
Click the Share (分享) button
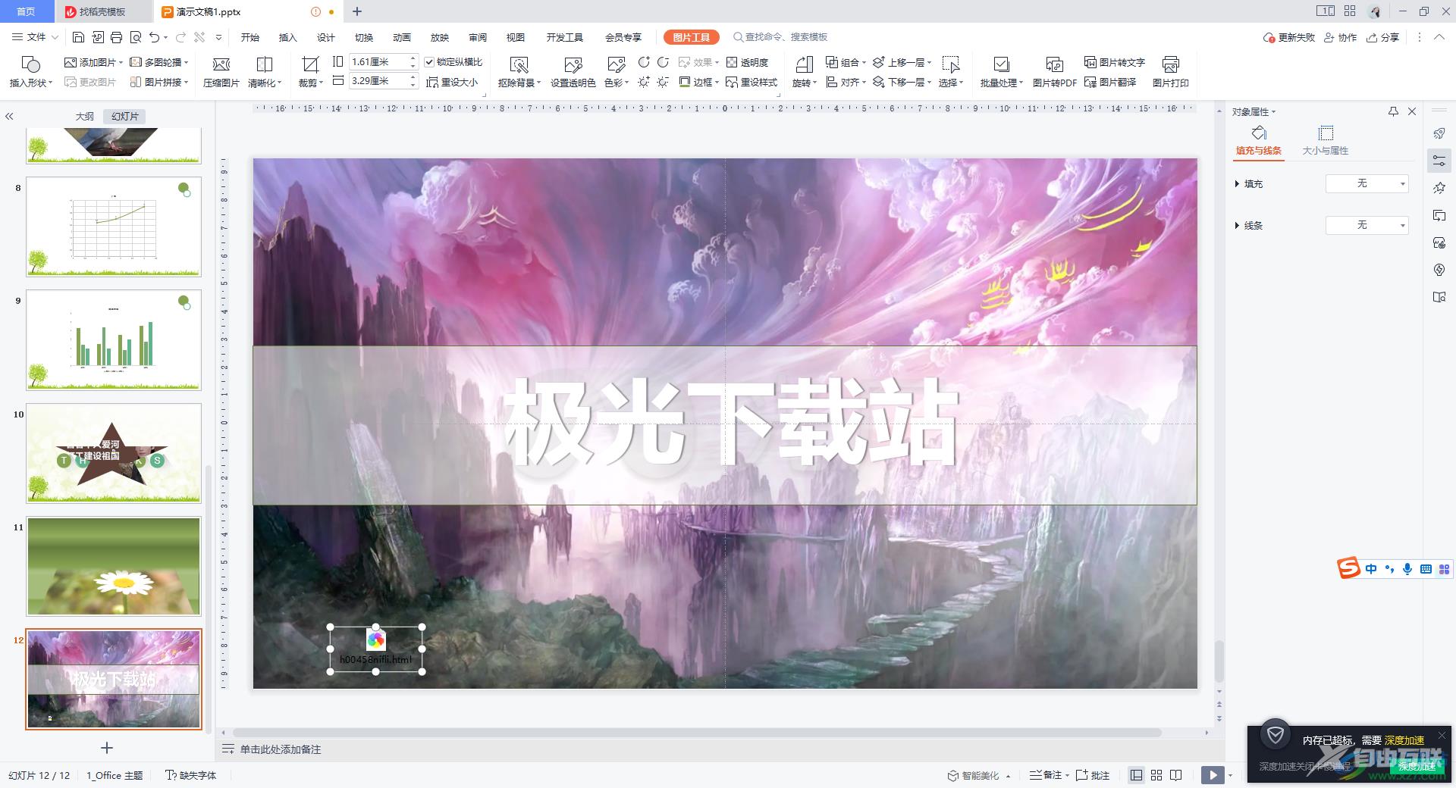click(1382, 37)
